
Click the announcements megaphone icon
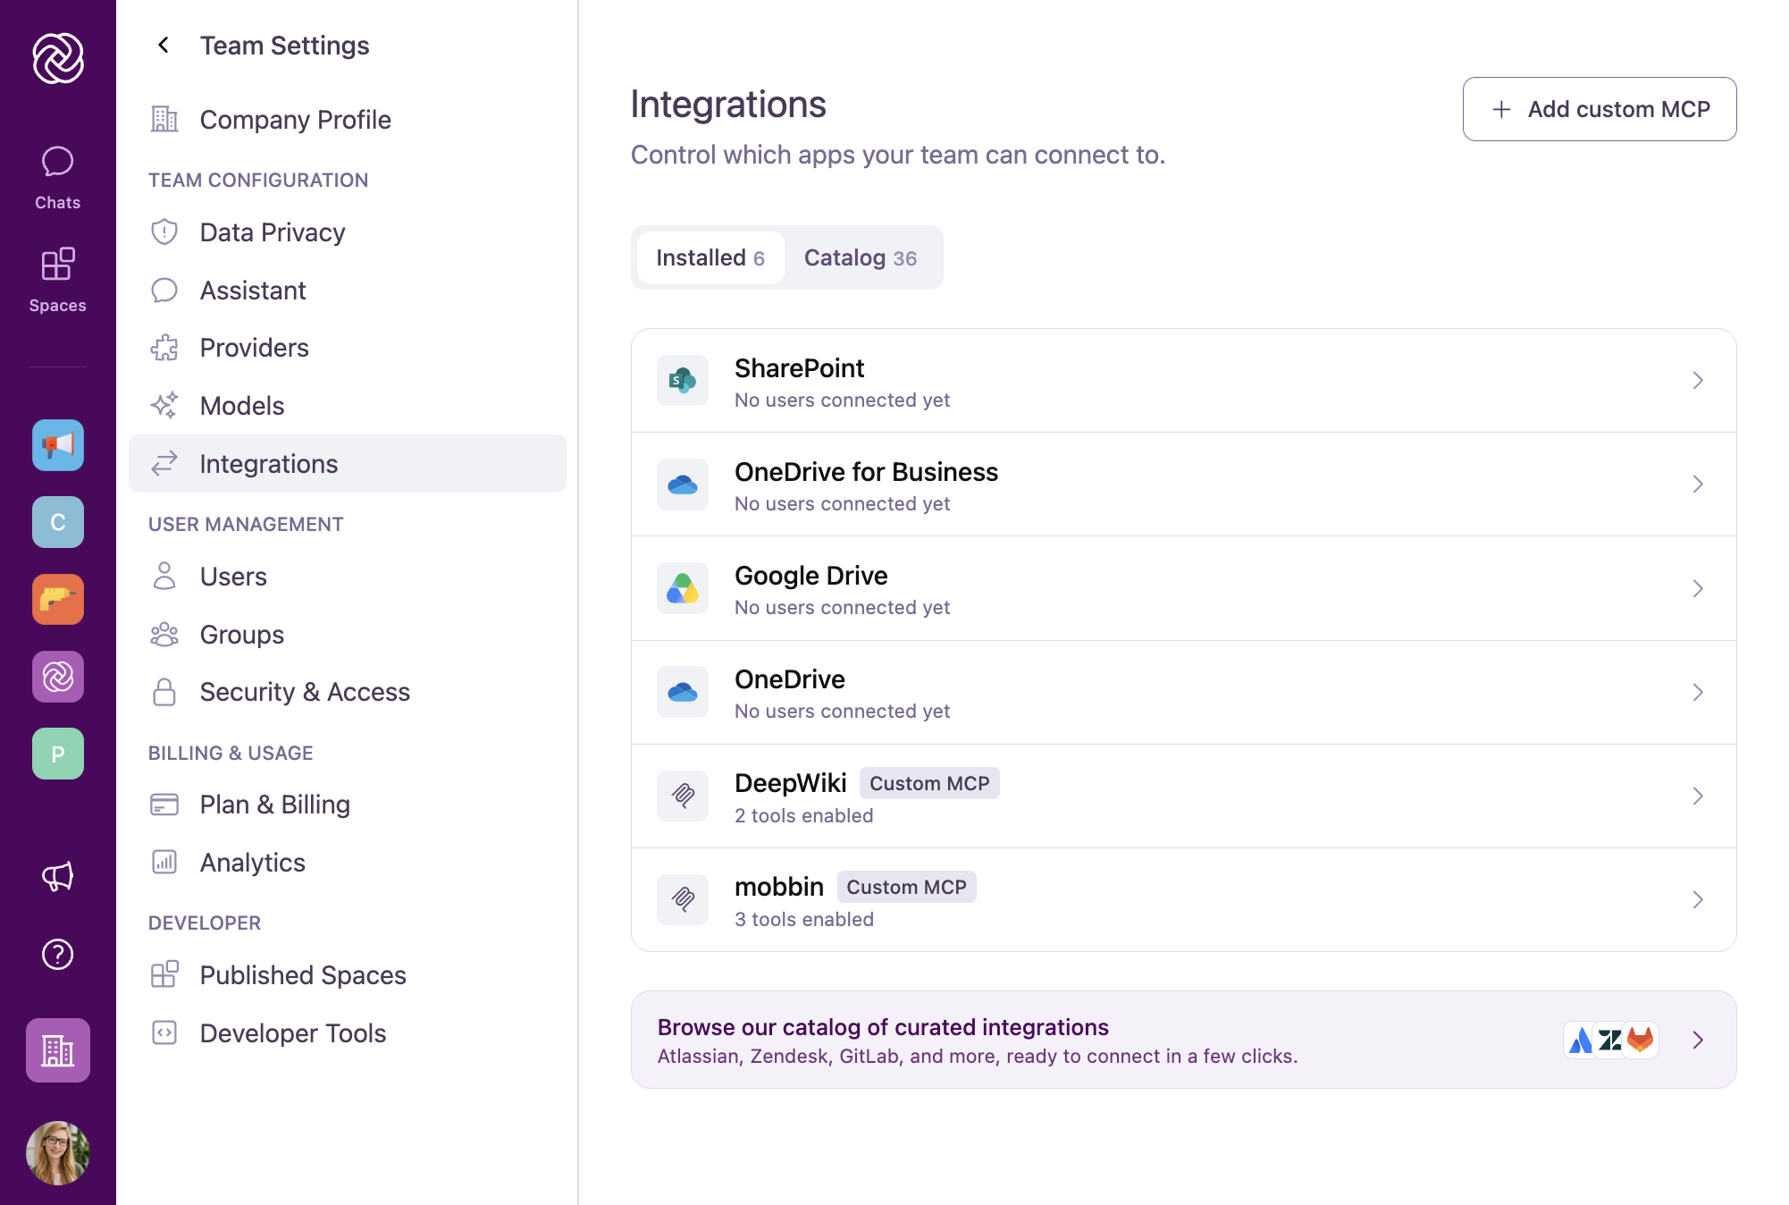[x=58, y=877]
